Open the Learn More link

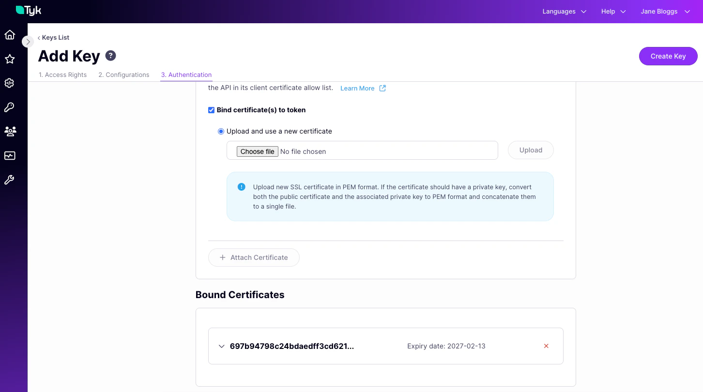(357, 88)
